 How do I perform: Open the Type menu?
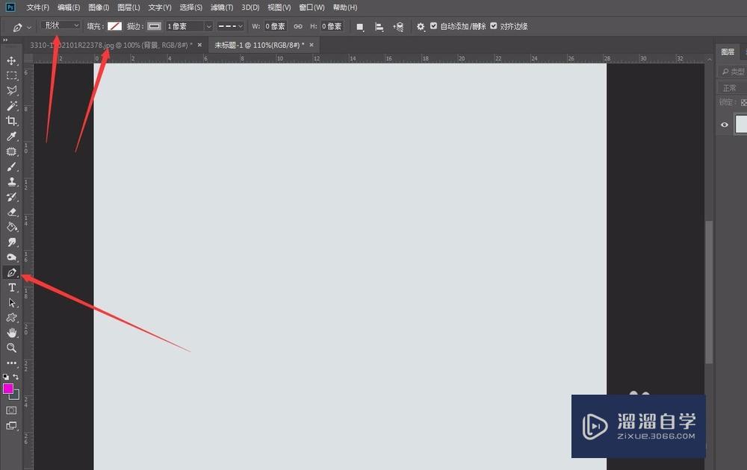160,7
